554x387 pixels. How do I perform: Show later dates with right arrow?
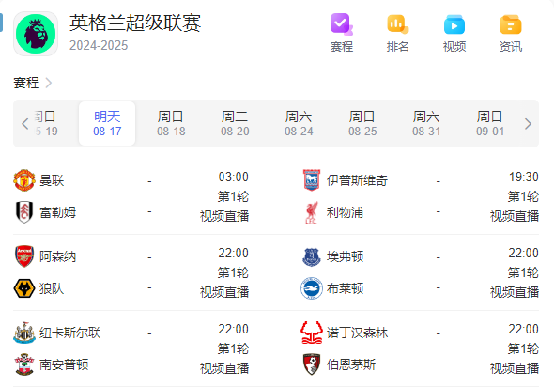(528, 124)
